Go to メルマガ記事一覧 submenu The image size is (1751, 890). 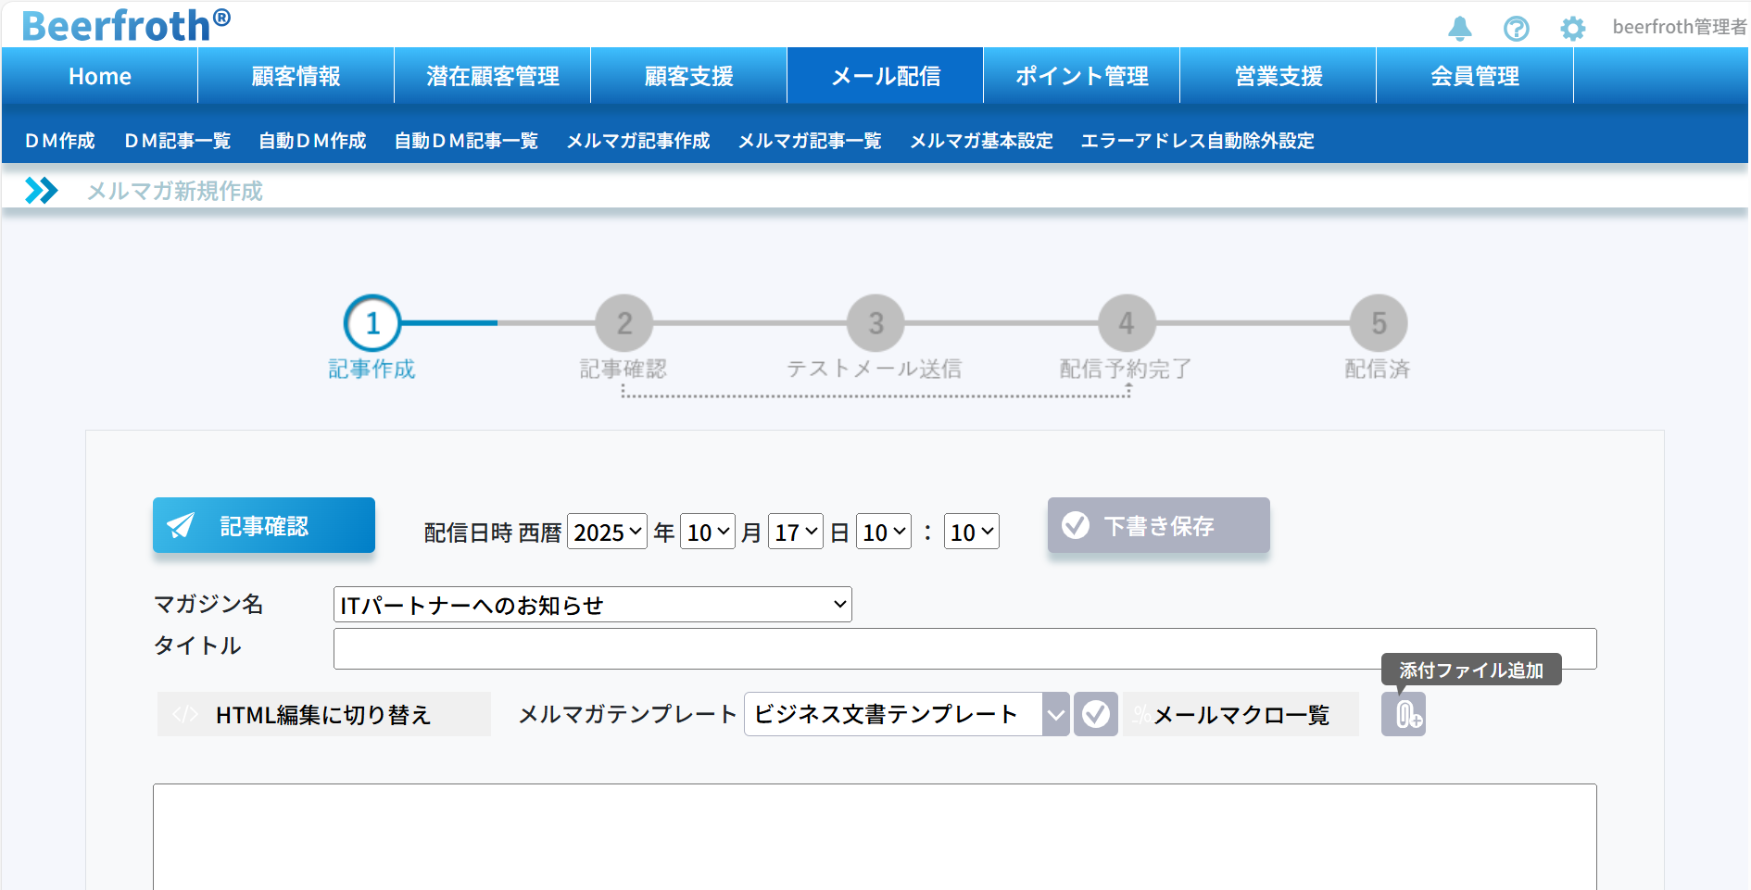pyautogui.click(x=809, y=141)
